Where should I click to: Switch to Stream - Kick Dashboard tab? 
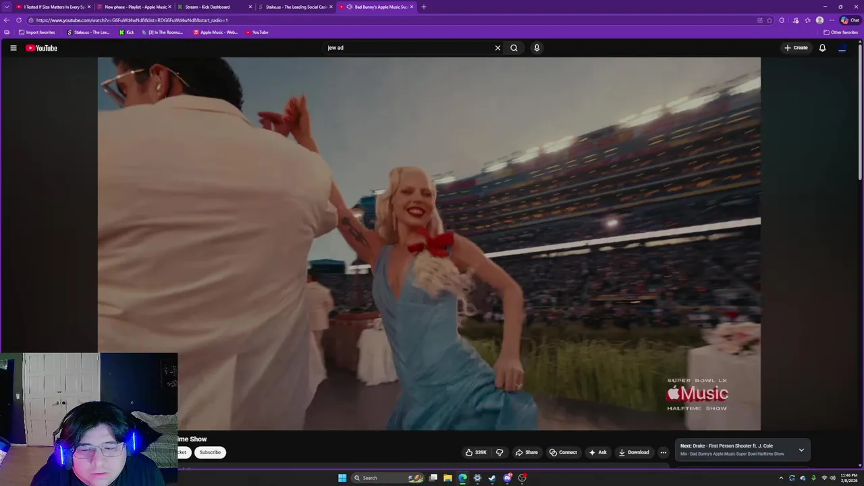pyautogui.click(x=215, y=7)
